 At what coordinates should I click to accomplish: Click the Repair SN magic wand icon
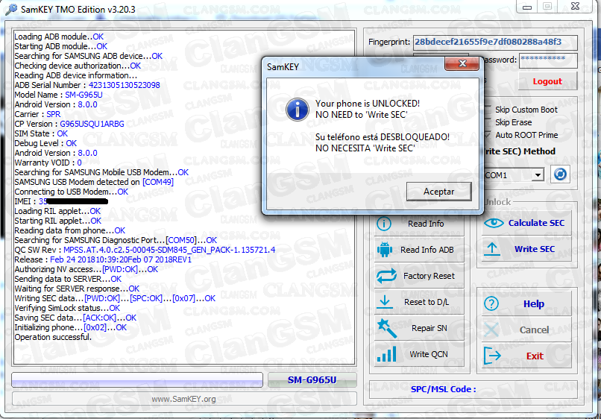[x=387, y=328]
